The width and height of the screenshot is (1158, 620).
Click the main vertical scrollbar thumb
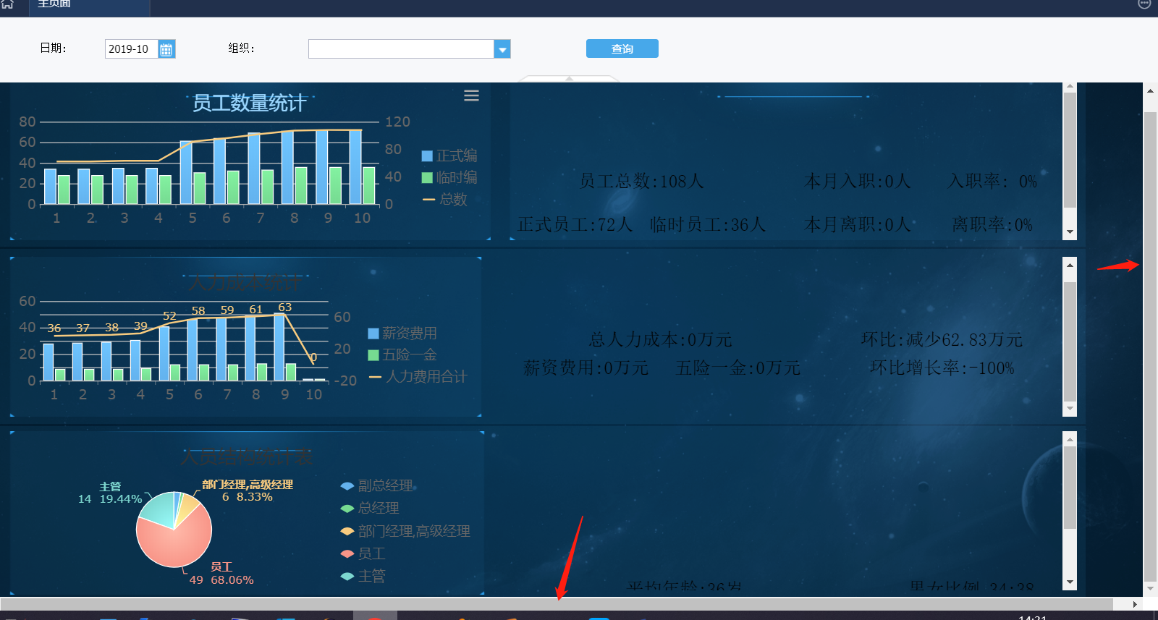coord(1150,342)
